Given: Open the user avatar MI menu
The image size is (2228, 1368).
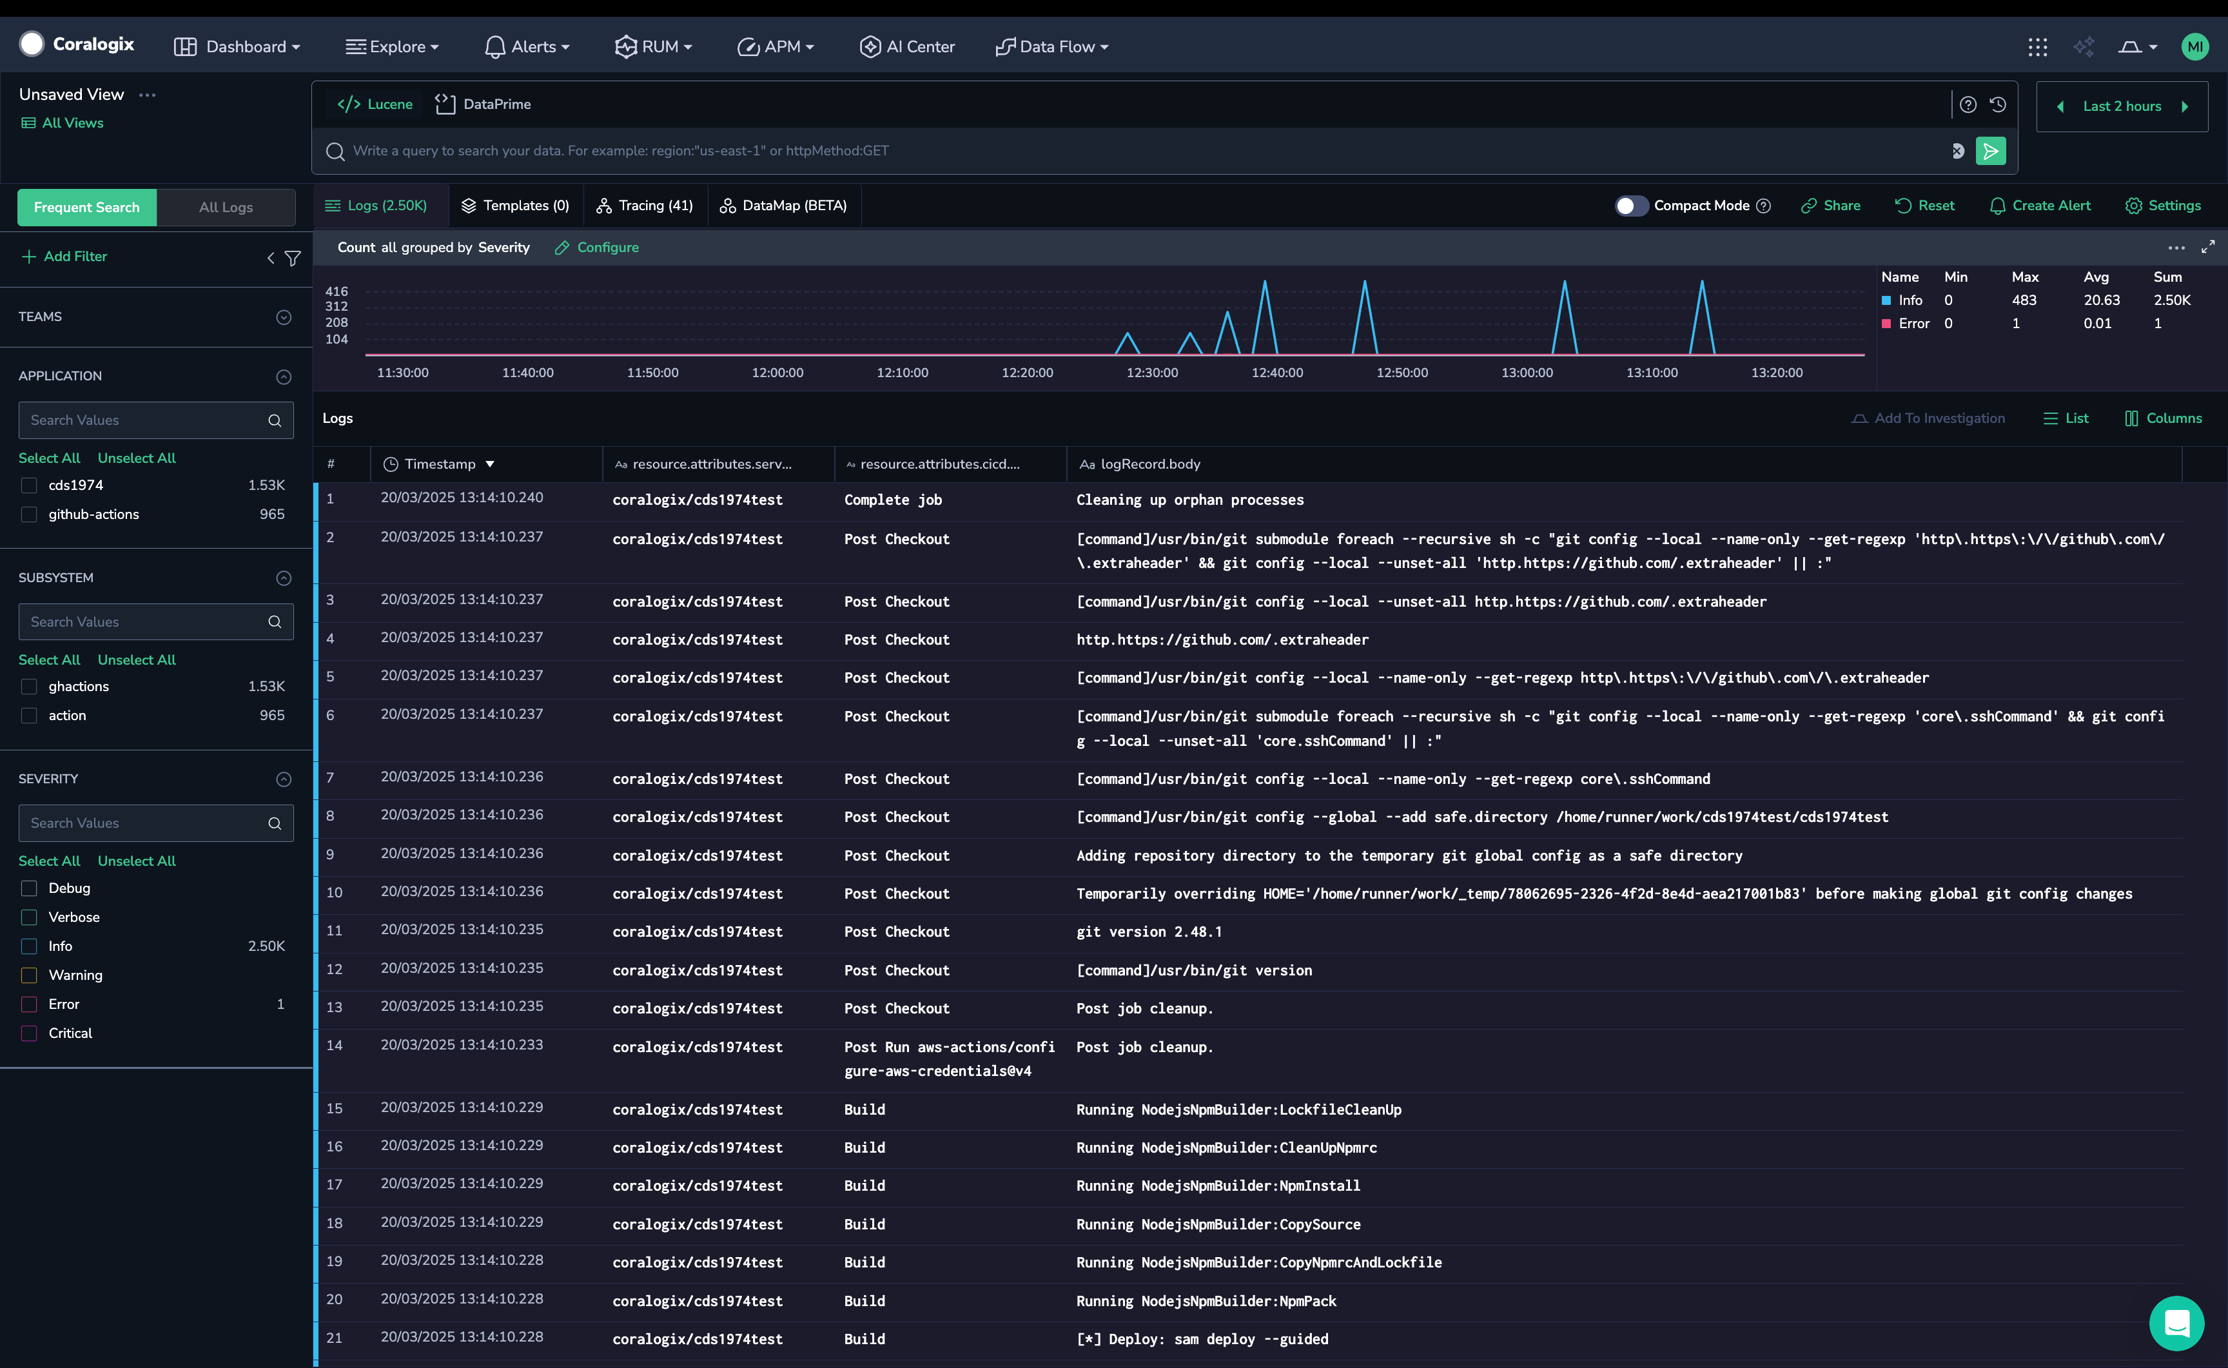Looking at the screenshot, I should pos(2195,47).
